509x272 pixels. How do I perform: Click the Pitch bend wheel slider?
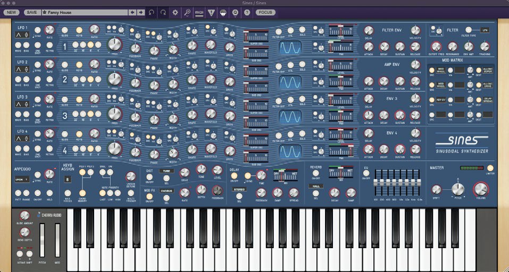[x=42, y=240]
